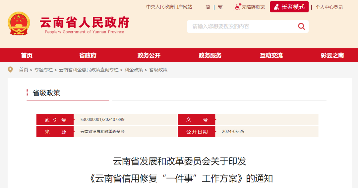Screen dimensions: 358x188
Task: Click 专题专栏 breadcrumb link
Action: (x=43, y=70)
